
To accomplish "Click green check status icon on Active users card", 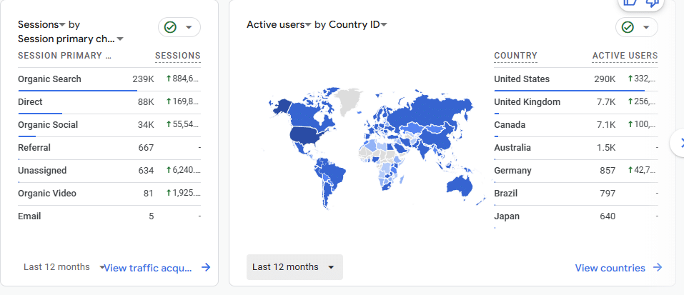I will tap(628, 27).
